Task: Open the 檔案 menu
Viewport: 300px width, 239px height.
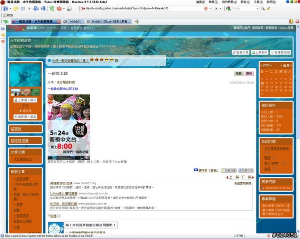Action: coord(200,2)
